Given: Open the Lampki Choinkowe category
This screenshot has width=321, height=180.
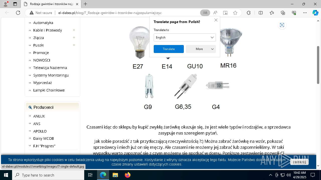Looking at the screenshot, I should coord(49,90).
